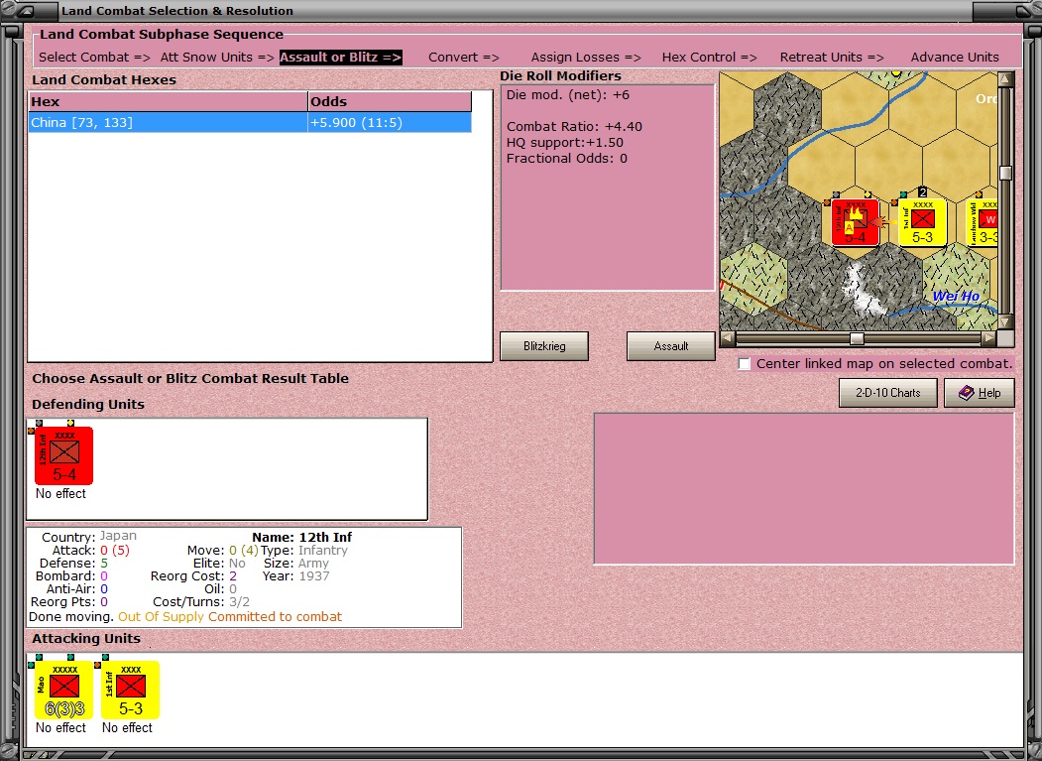This screenshot has width=1042, height=761.
Task: Click the highlighted Assault or Blitz subphase
Action: [x=340, y=58]
